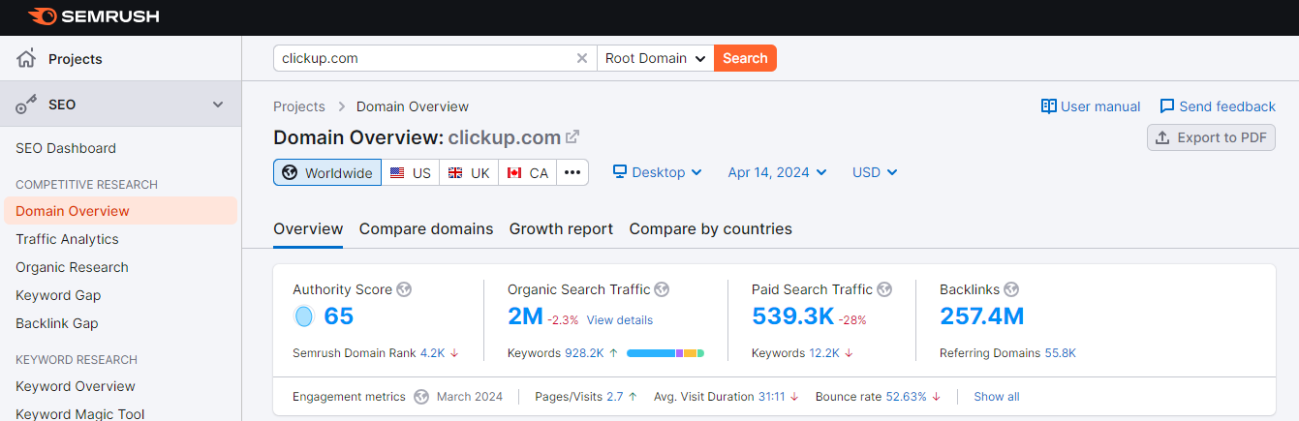Click Pages/Visits 2.7 metric
The width and height of the screenshot is (1299, 421).
[x=586, y=397]
